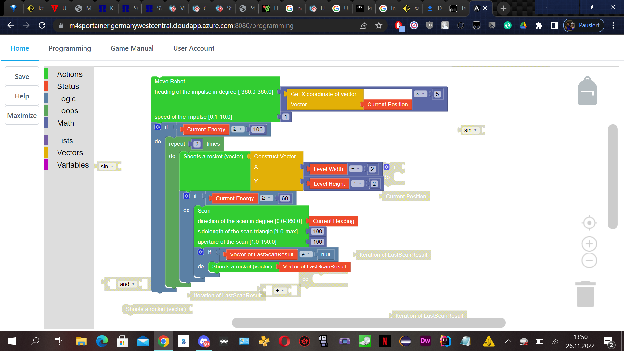Viewport: 624px width, 351px height.
Task: Open division operator dropdown next to Level Width
Action: (x=356, y=169)
